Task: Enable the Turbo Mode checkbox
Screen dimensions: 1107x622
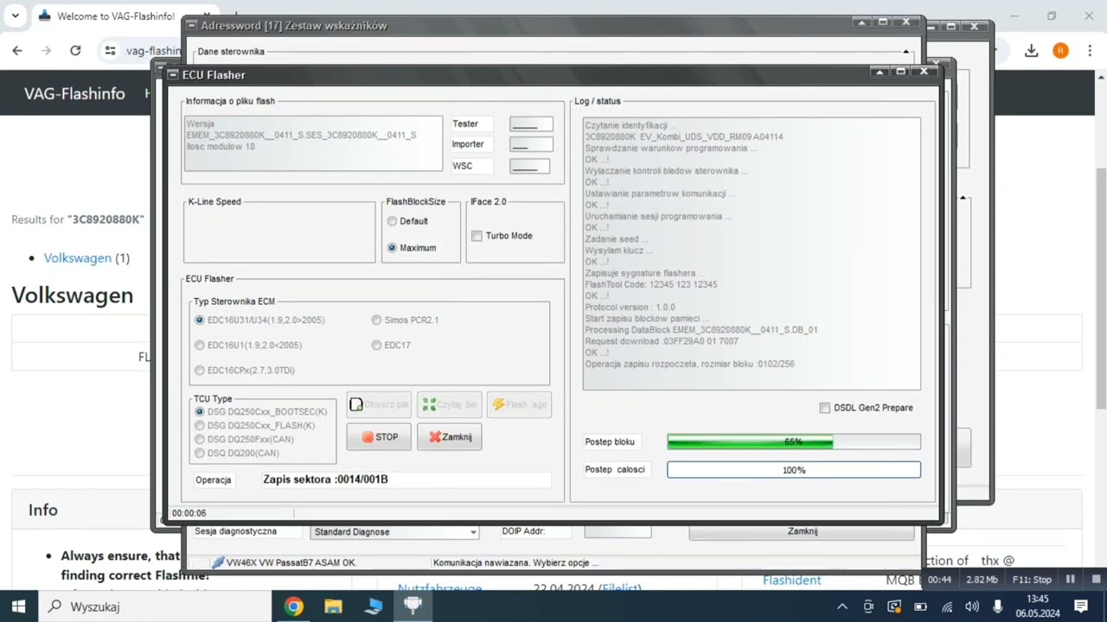Action: coord(477,236)
